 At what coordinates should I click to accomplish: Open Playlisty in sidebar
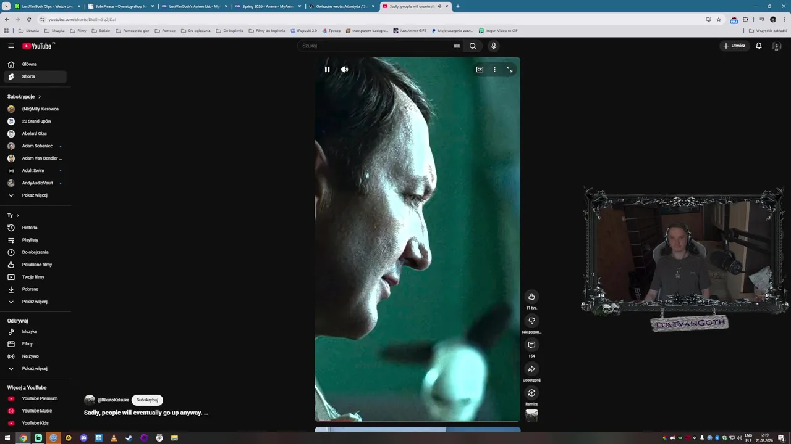point(35,240)
